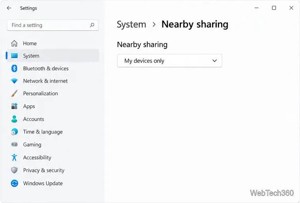
Task: Open Accessibility settings label
Action: [x=37, y=157]
